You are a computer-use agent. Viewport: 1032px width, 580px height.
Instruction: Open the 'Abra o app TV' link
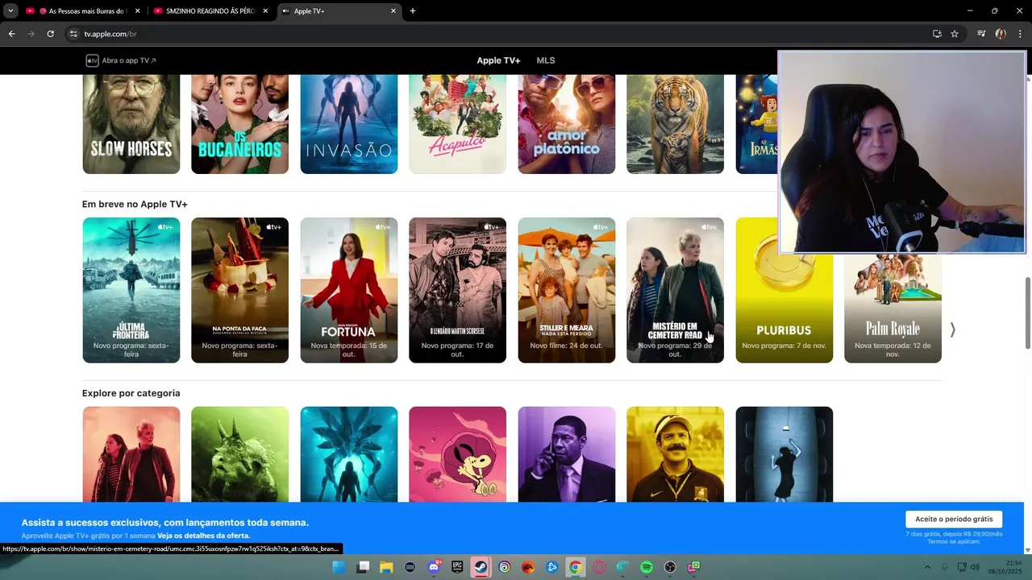click(x=122, y=60)
